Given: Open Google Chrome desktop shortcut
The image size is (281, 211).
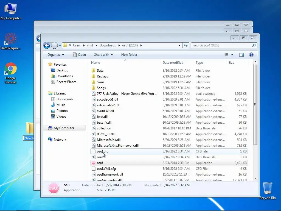Looking at the screenshot, I should (11, 73).
